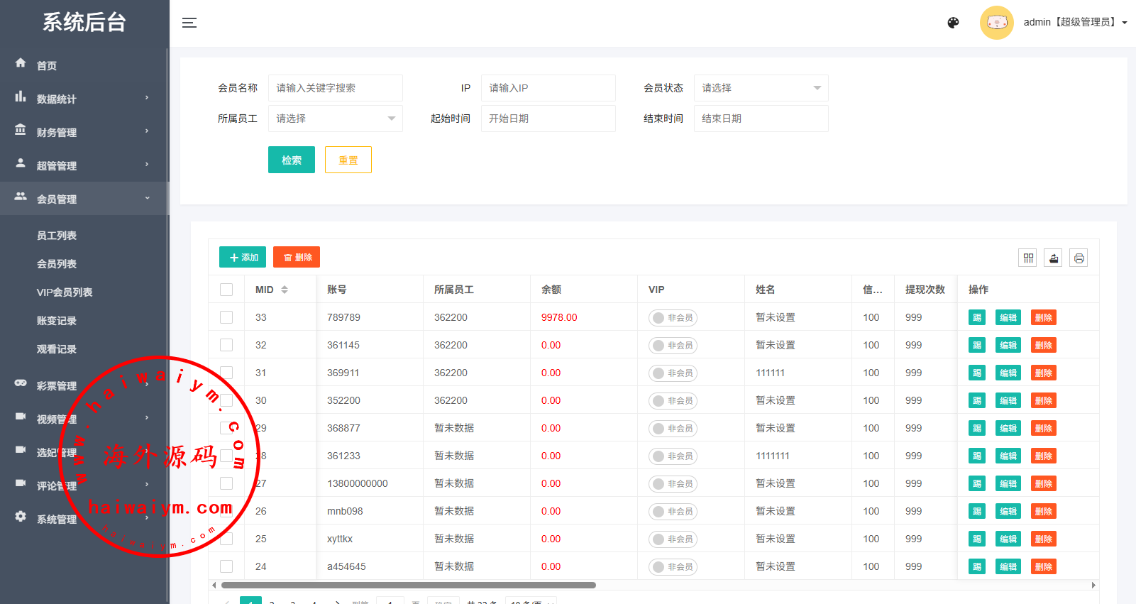Open the 所属员工 dropdown
This screenshot has width=1136, height=604.
click(x=335, y=119)
